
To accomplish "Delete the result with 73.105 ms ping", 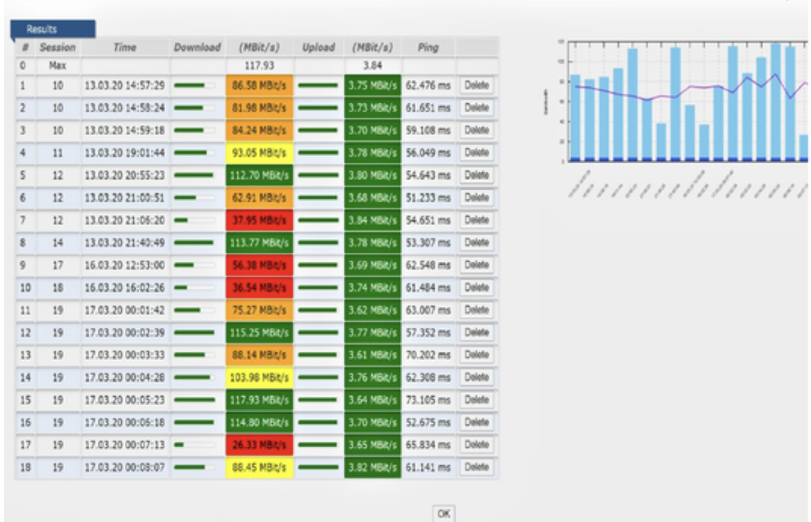I will (476, 400).
